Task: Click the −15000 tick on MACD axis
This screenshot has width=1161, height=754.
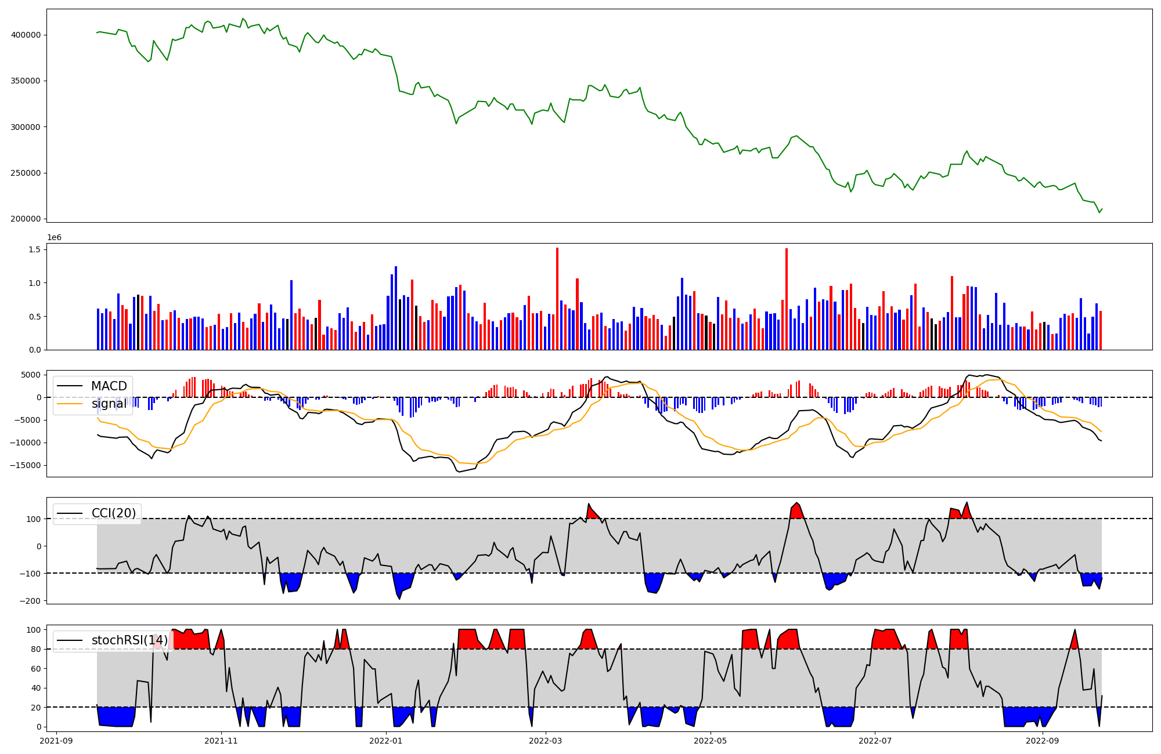Action: tap(26, 465)
